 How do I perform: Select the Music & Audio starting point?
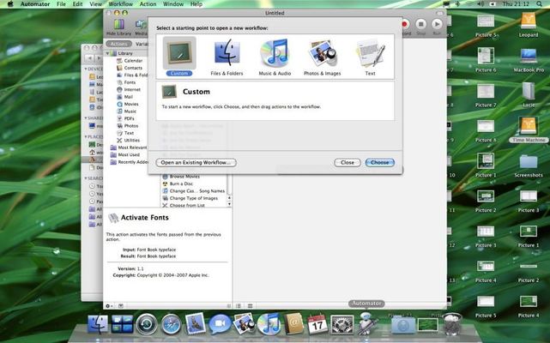[275, 57]
